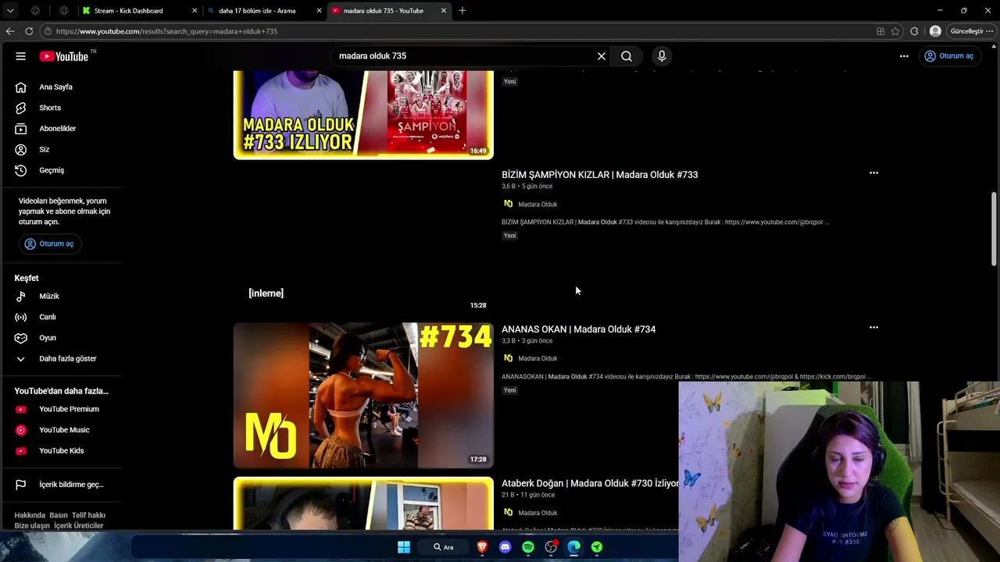Open YouTube settings three-dot menu in header
The image size is (1000, 562).
point(904,56)
